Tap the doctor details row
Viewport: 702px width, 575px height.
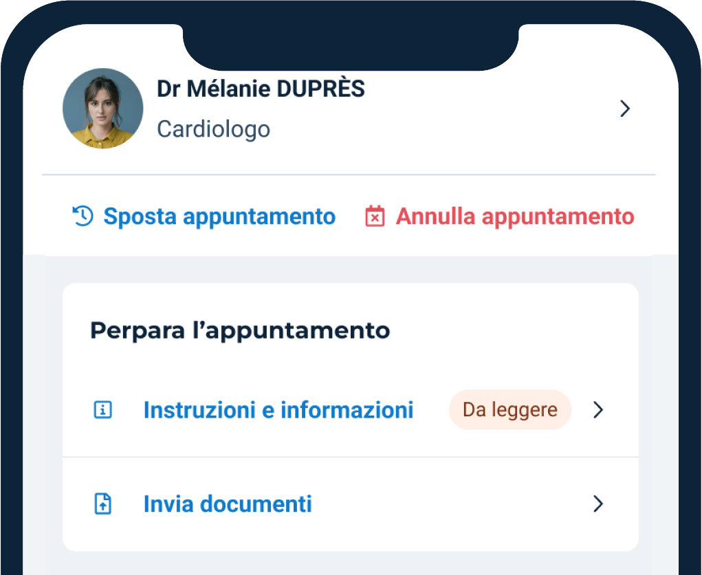click(344, 108)
